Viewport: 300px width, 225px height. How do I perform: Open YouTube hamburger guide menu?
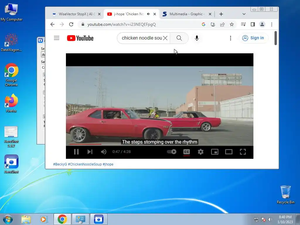[x=57, y=38]
